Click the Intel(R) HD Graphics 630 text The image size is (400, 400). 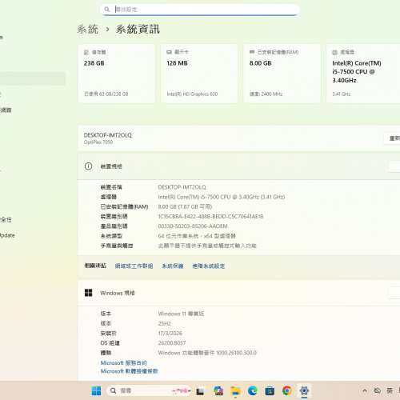[192, 94]
